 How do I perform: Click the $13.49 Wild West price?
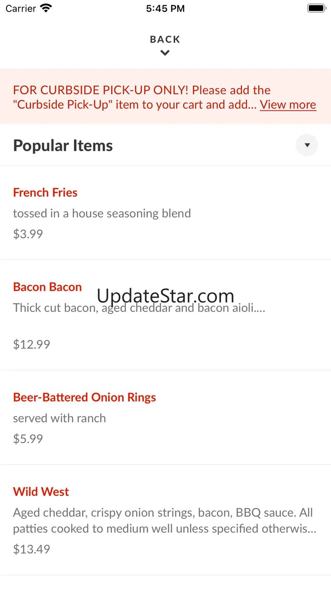[31, 549]
